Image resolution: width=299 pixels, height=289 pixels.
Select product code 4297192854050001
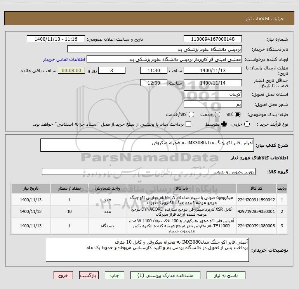pyautogui.click(x=256, y=211)
